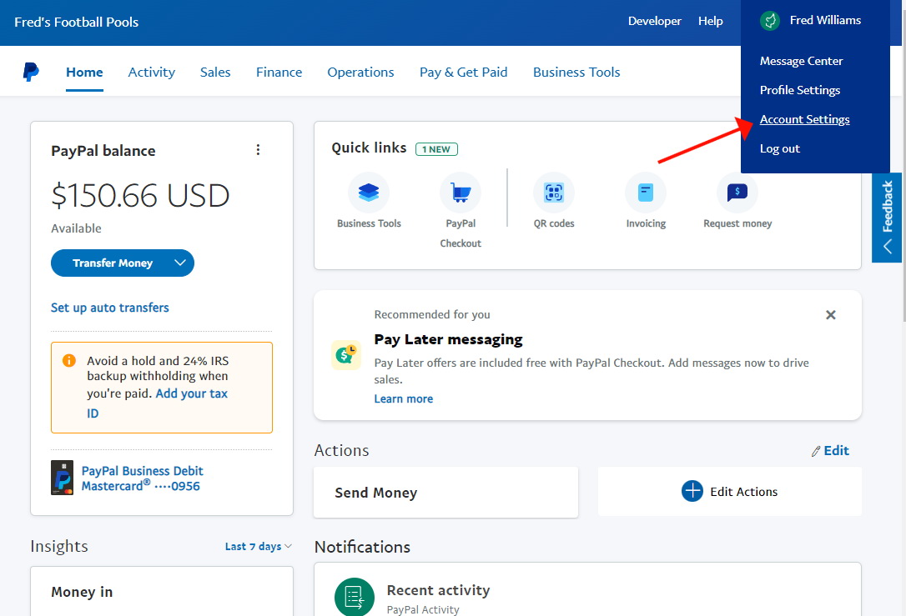Open the QR codes quick link icon
Viewport: 906px width, 616px height.
tap(554, 193)
